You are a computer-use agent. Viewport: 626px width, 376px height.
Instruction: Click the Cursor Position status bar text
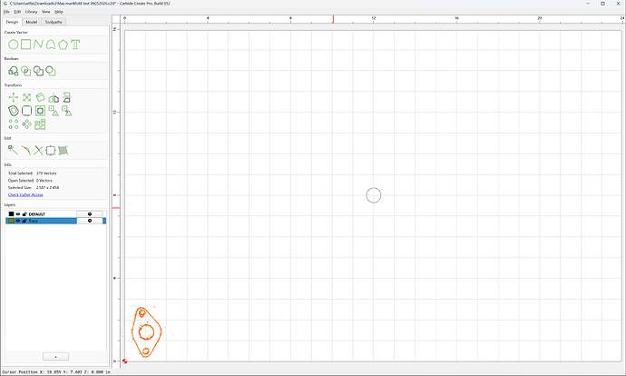coord(56,372)
